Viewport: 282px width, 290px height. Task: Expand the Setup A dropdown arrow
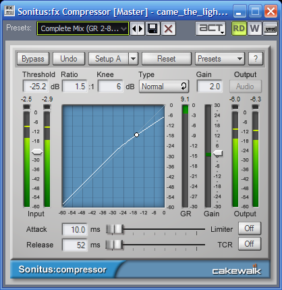[x=133, y=59]
